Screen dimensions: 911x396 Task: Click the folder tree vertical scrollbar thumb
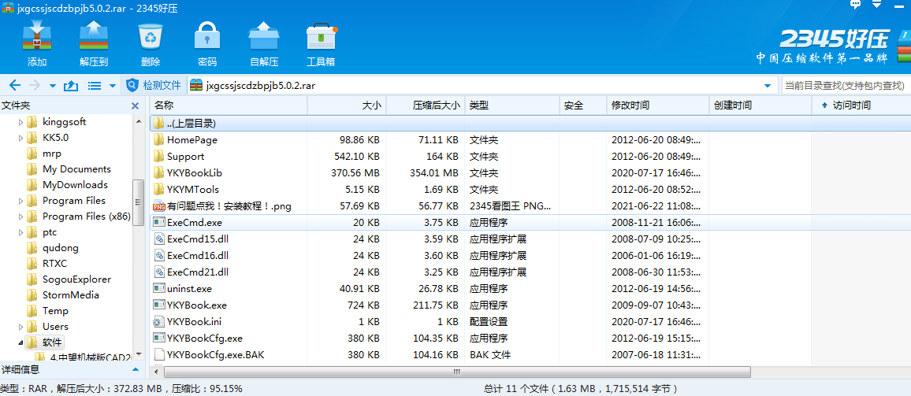[138, 202]
